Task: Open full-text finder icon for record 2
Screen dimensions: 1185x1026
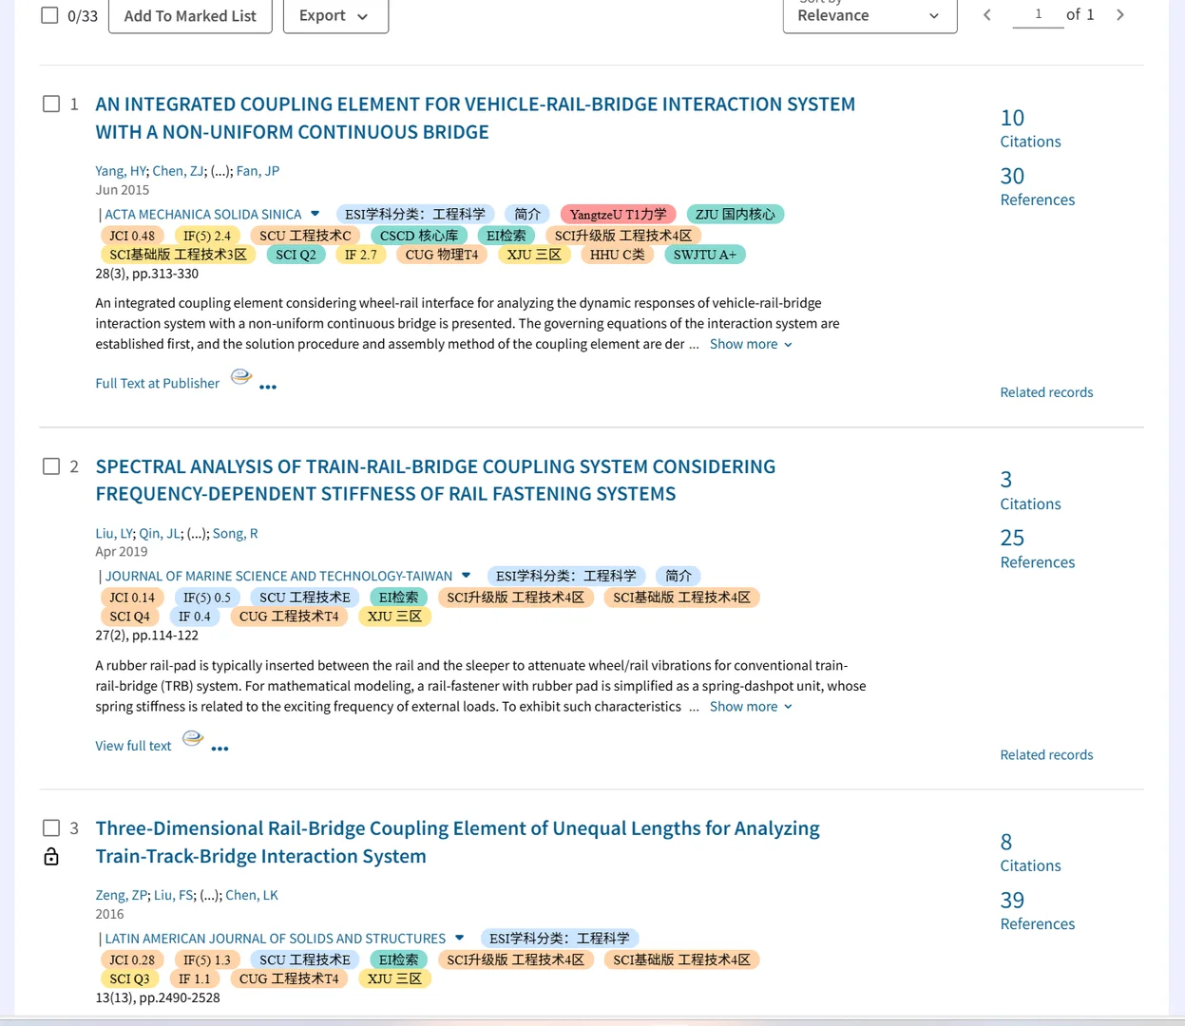Action: tap(193, 739)
